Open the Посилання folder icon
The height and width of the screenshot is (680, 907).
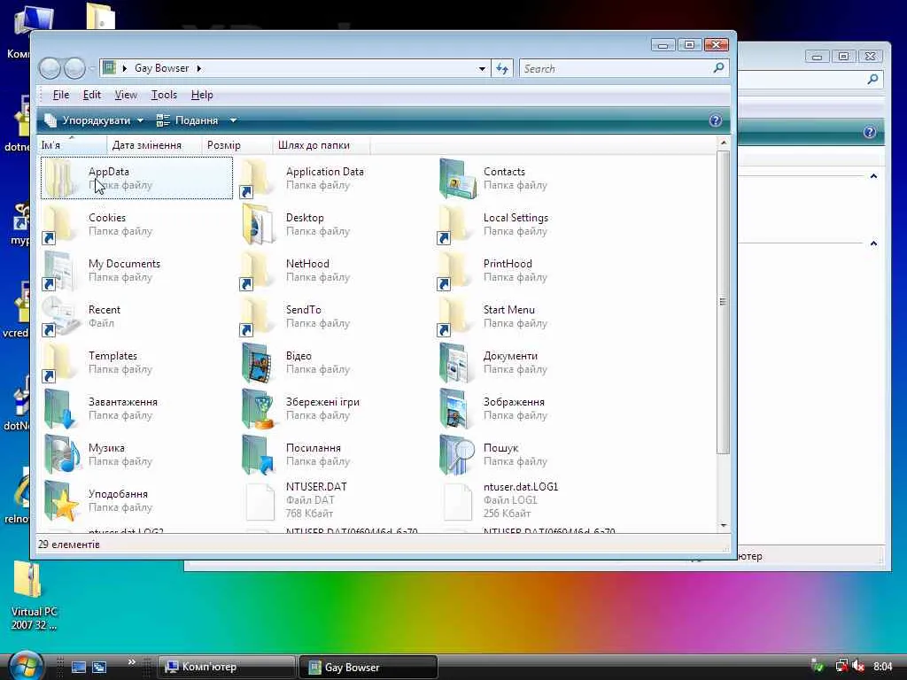click(x=258, y=454)
